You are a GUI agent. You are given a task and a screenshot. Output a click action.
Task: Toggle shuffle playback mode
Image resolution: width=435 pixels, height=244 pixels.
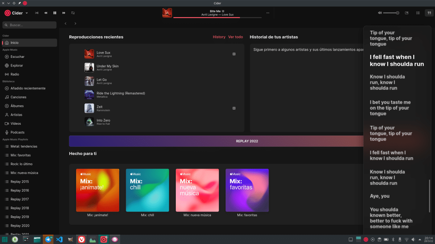[x=36, y=13]
